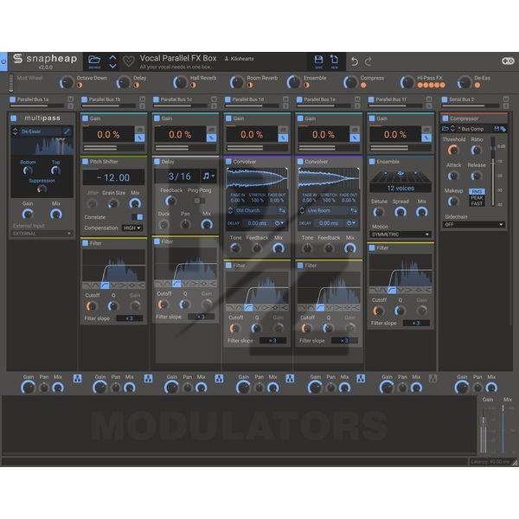Toggle the Correlate switch in Pitch Shifter

coord(138,217)
